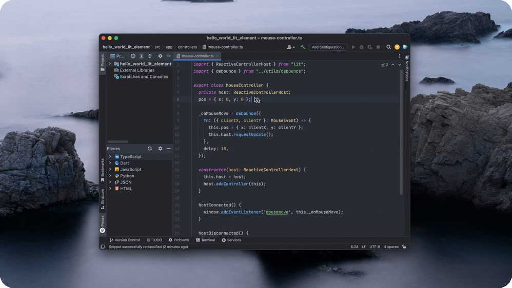This screenshot has width=512, height=288.
Task: Expand the Python snippets node
Action: coord(110,176)
